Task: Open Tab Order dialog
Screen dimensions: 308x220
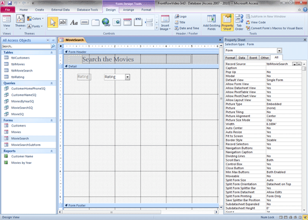Action: point(239,22)
